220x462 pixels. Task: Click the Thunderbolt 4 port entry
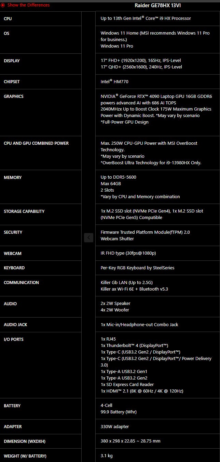[135, 346]
